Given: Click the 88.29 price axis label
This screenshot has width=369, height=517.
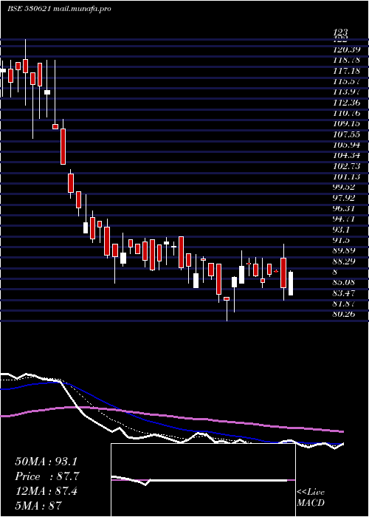Looking at the screenshot, I should tap(345, 261).
